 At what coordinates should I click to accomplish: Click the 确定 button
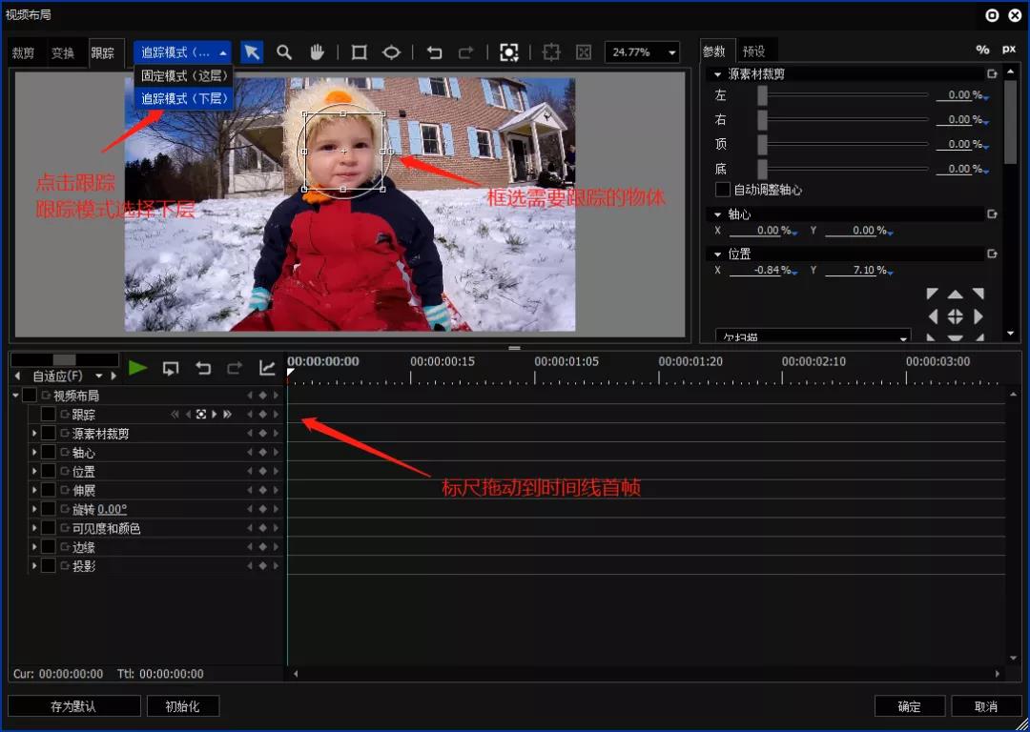tap(909, 706)
